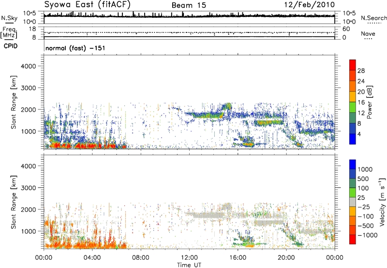Select the 'Beam 15' heading
The height and width of the screenshot is (268, 387).
coord(189,5)
